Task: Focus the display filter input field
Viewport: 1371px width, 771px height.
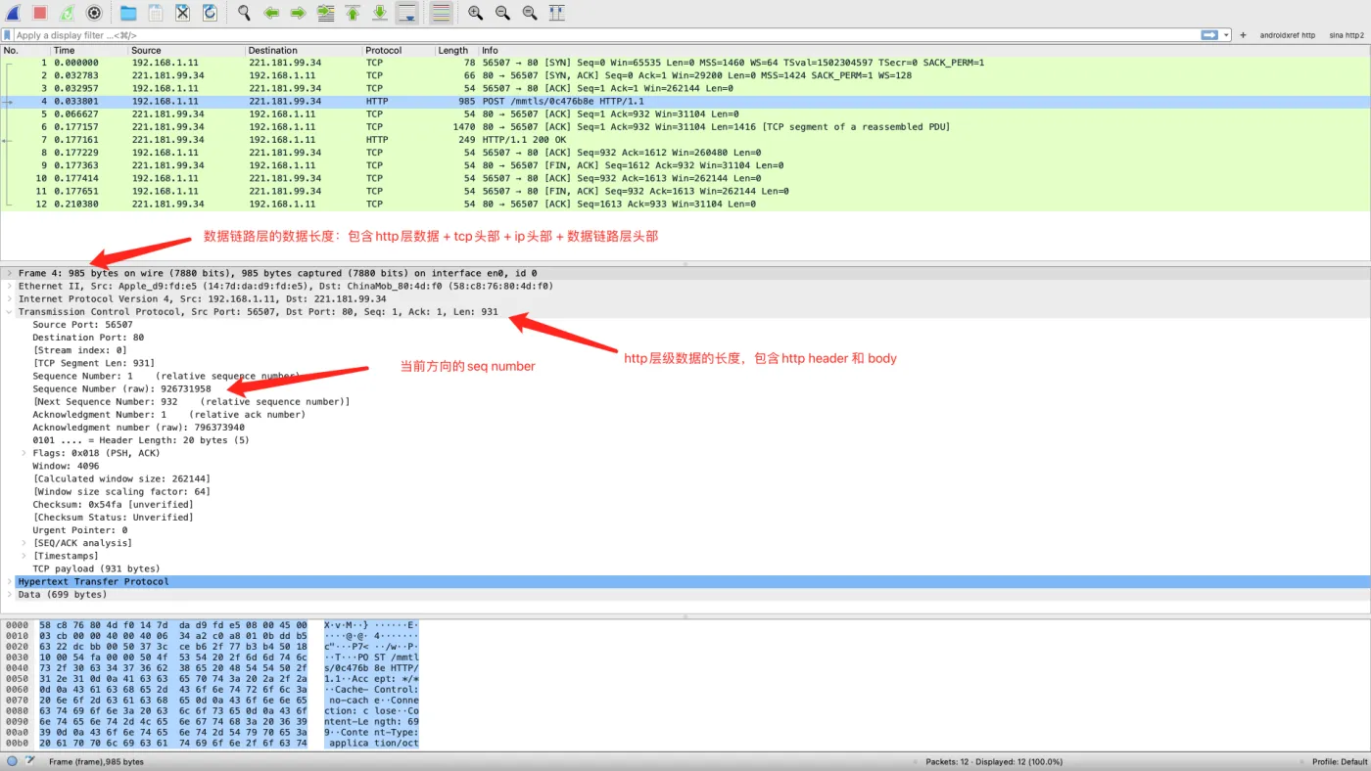Action: [x=607, y=35]
